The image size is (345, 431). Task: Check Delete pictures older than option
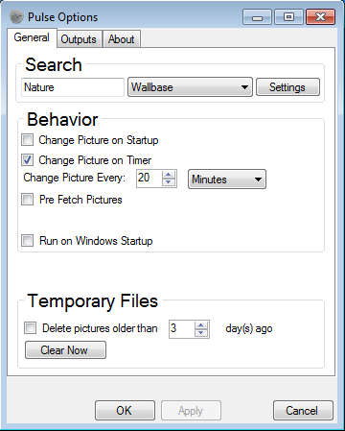coord(30,328)
